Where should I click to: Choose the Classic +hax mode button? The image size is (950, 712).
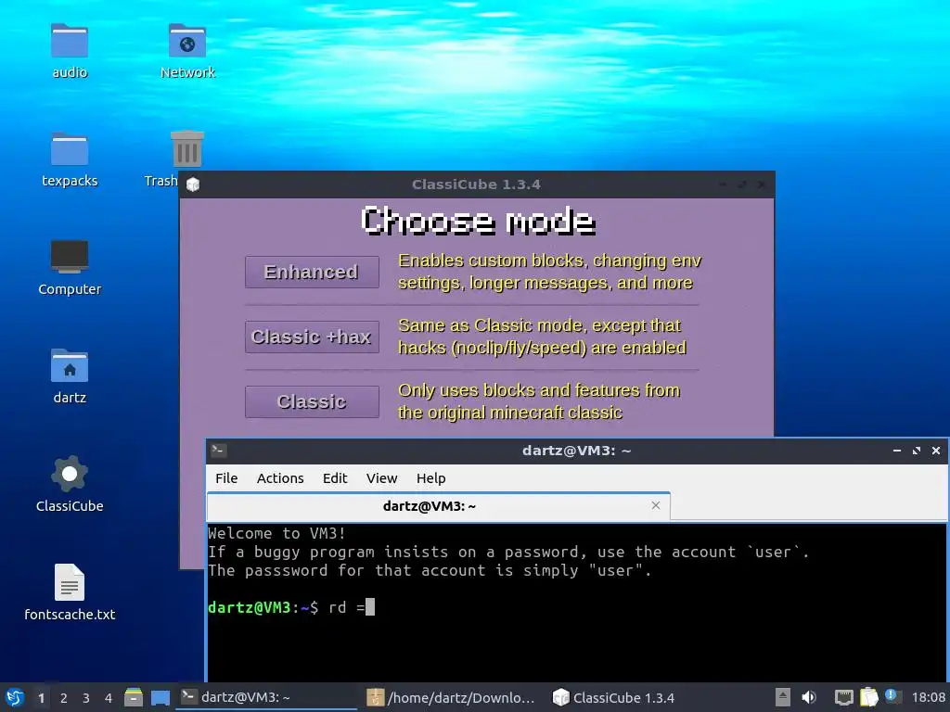(312, 337)
